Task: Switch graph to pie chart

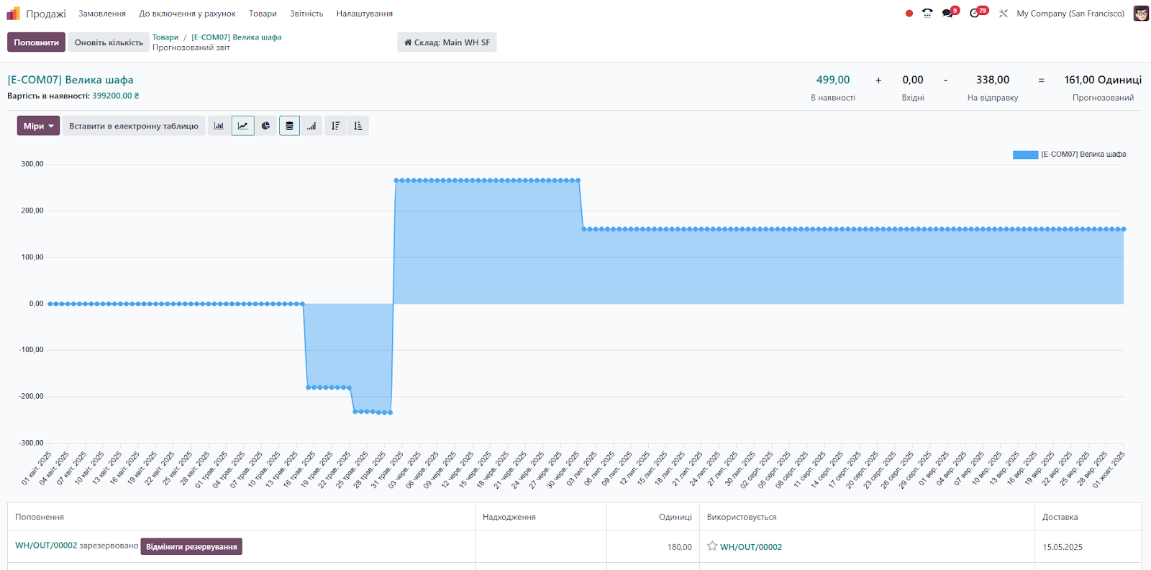Action: tap(266, 126)
